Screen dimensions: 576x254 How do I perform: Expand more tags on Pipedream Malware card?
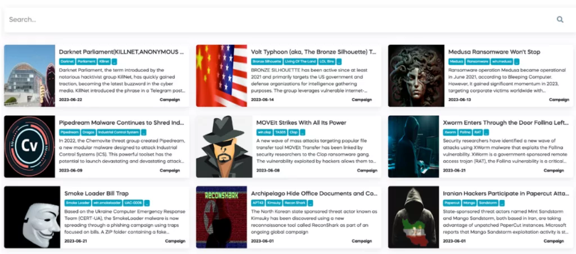143,132
